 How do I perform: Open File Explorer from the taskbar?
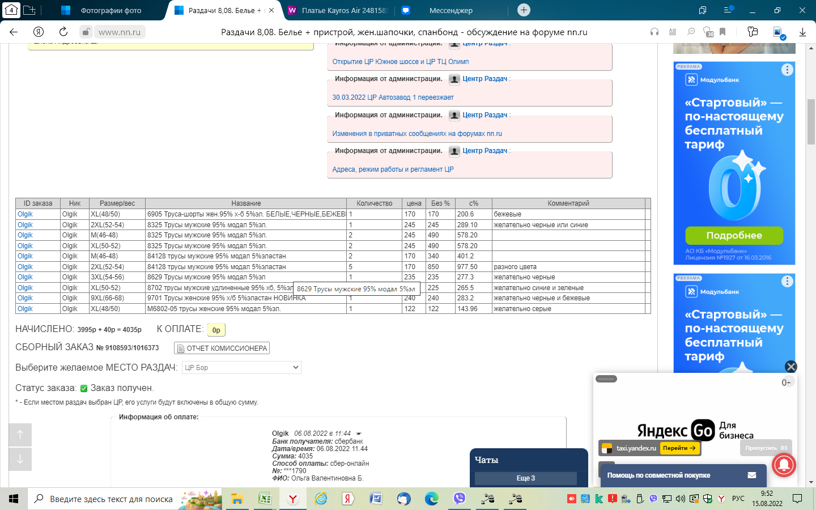[237, 499]
